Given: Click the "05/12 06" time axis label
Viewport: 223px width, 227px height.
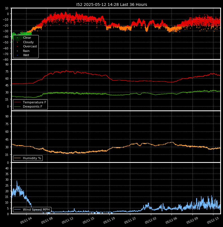Looking at the screenshot, I should coord(171,220).
